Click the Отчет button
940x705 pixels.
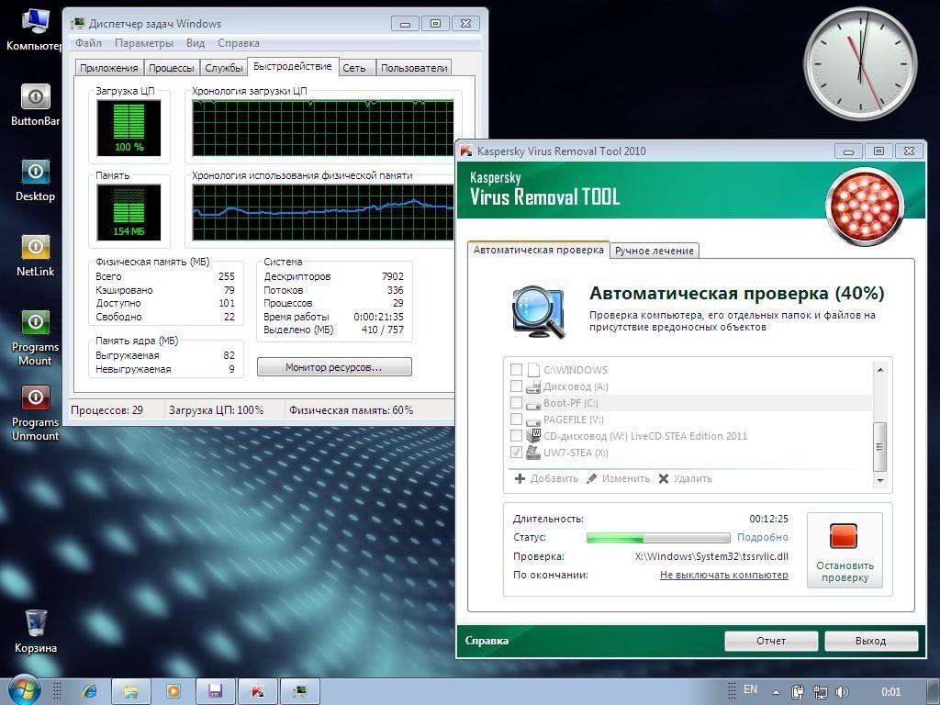tap(771, 641)
